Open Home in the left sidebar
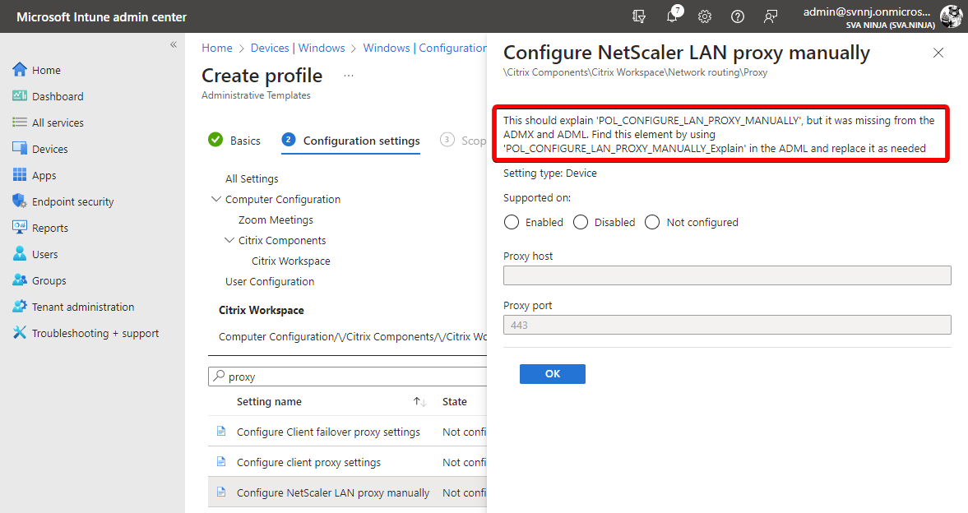This screenshot has height=513, width=968. pos(46,70)
